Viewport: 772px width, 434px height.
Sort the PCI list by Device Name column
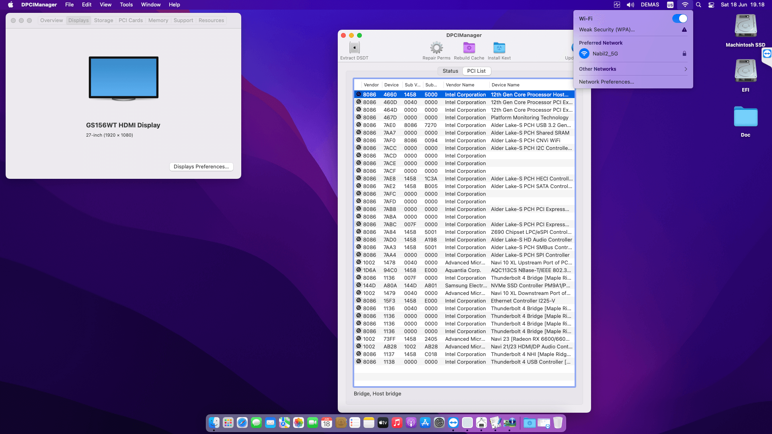(532, 85)
